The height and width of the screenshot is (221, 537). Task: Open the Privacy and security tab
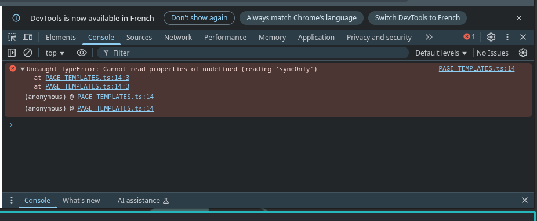pyautogui.click(x=379, y=37)
